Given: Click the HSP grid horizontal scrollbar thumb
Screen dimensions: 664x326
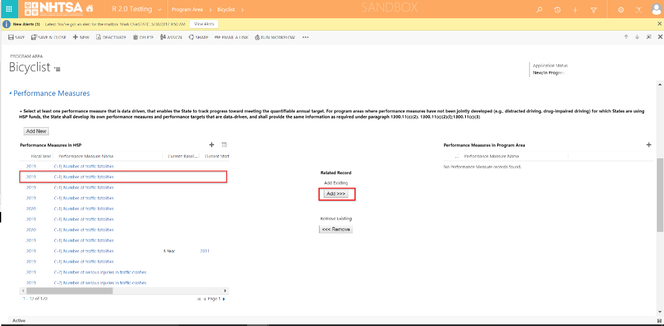Looking at the screenshot, I should coord(70,291).
